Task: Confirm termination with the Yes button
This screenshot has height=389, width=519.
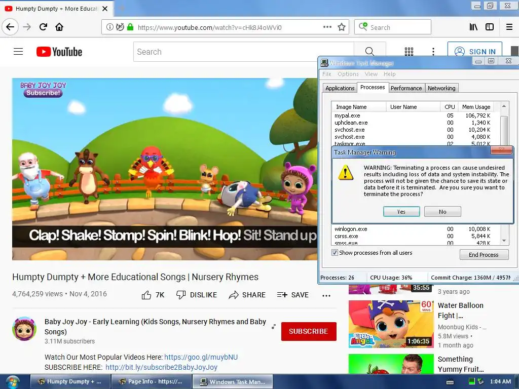Action: [x=401, y=212]
